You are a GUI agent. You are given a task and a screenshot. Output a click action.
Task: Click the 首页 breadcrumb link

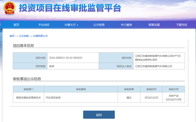click(12, 36)
